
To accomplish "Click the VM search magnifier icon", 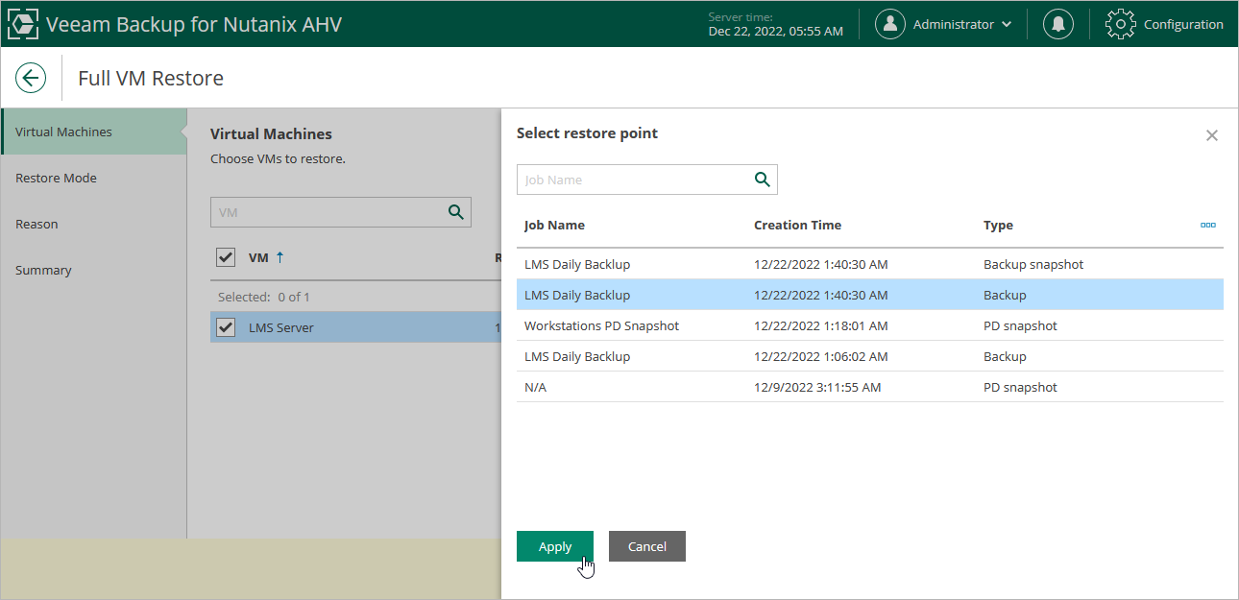I will (x=456, y=212).
